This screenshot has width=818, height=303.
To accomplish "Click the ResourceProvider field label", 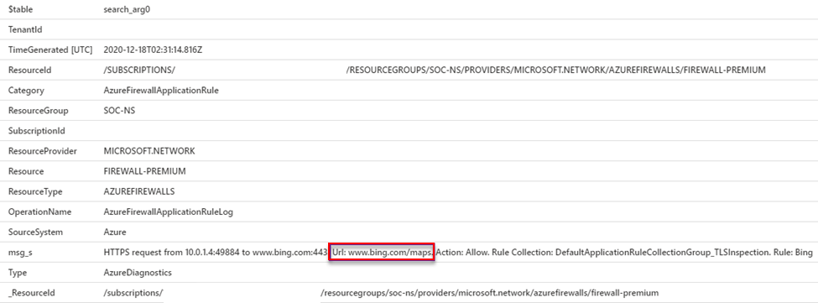I will click(42, 151).
